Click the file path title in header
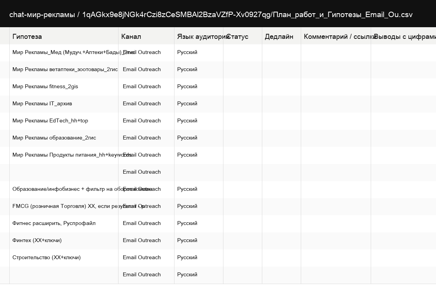The image size is (436, 293). (211, 14)
